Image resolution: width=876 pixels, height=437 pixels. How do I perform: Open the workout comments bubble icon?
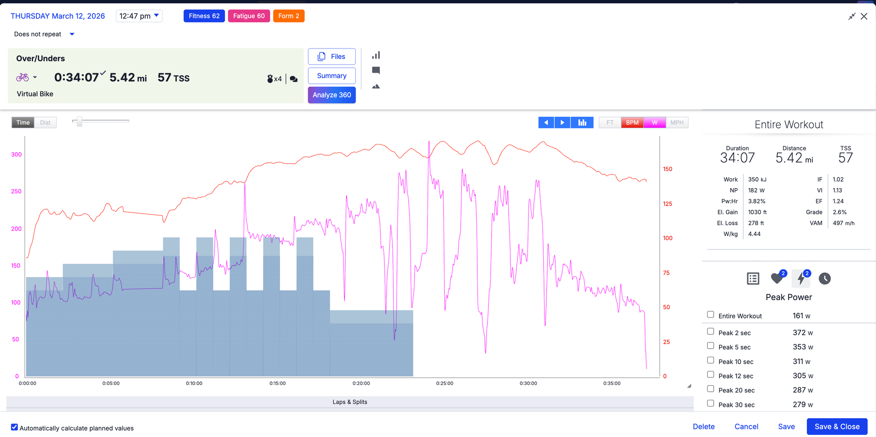[294, 79]
